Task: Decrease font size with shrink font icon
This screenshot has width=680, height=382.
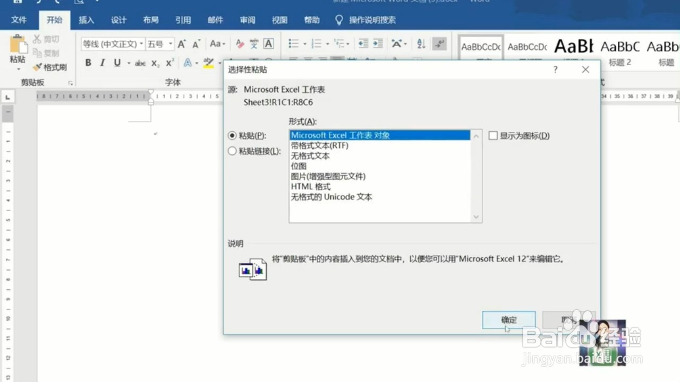Action: (196, 44)
